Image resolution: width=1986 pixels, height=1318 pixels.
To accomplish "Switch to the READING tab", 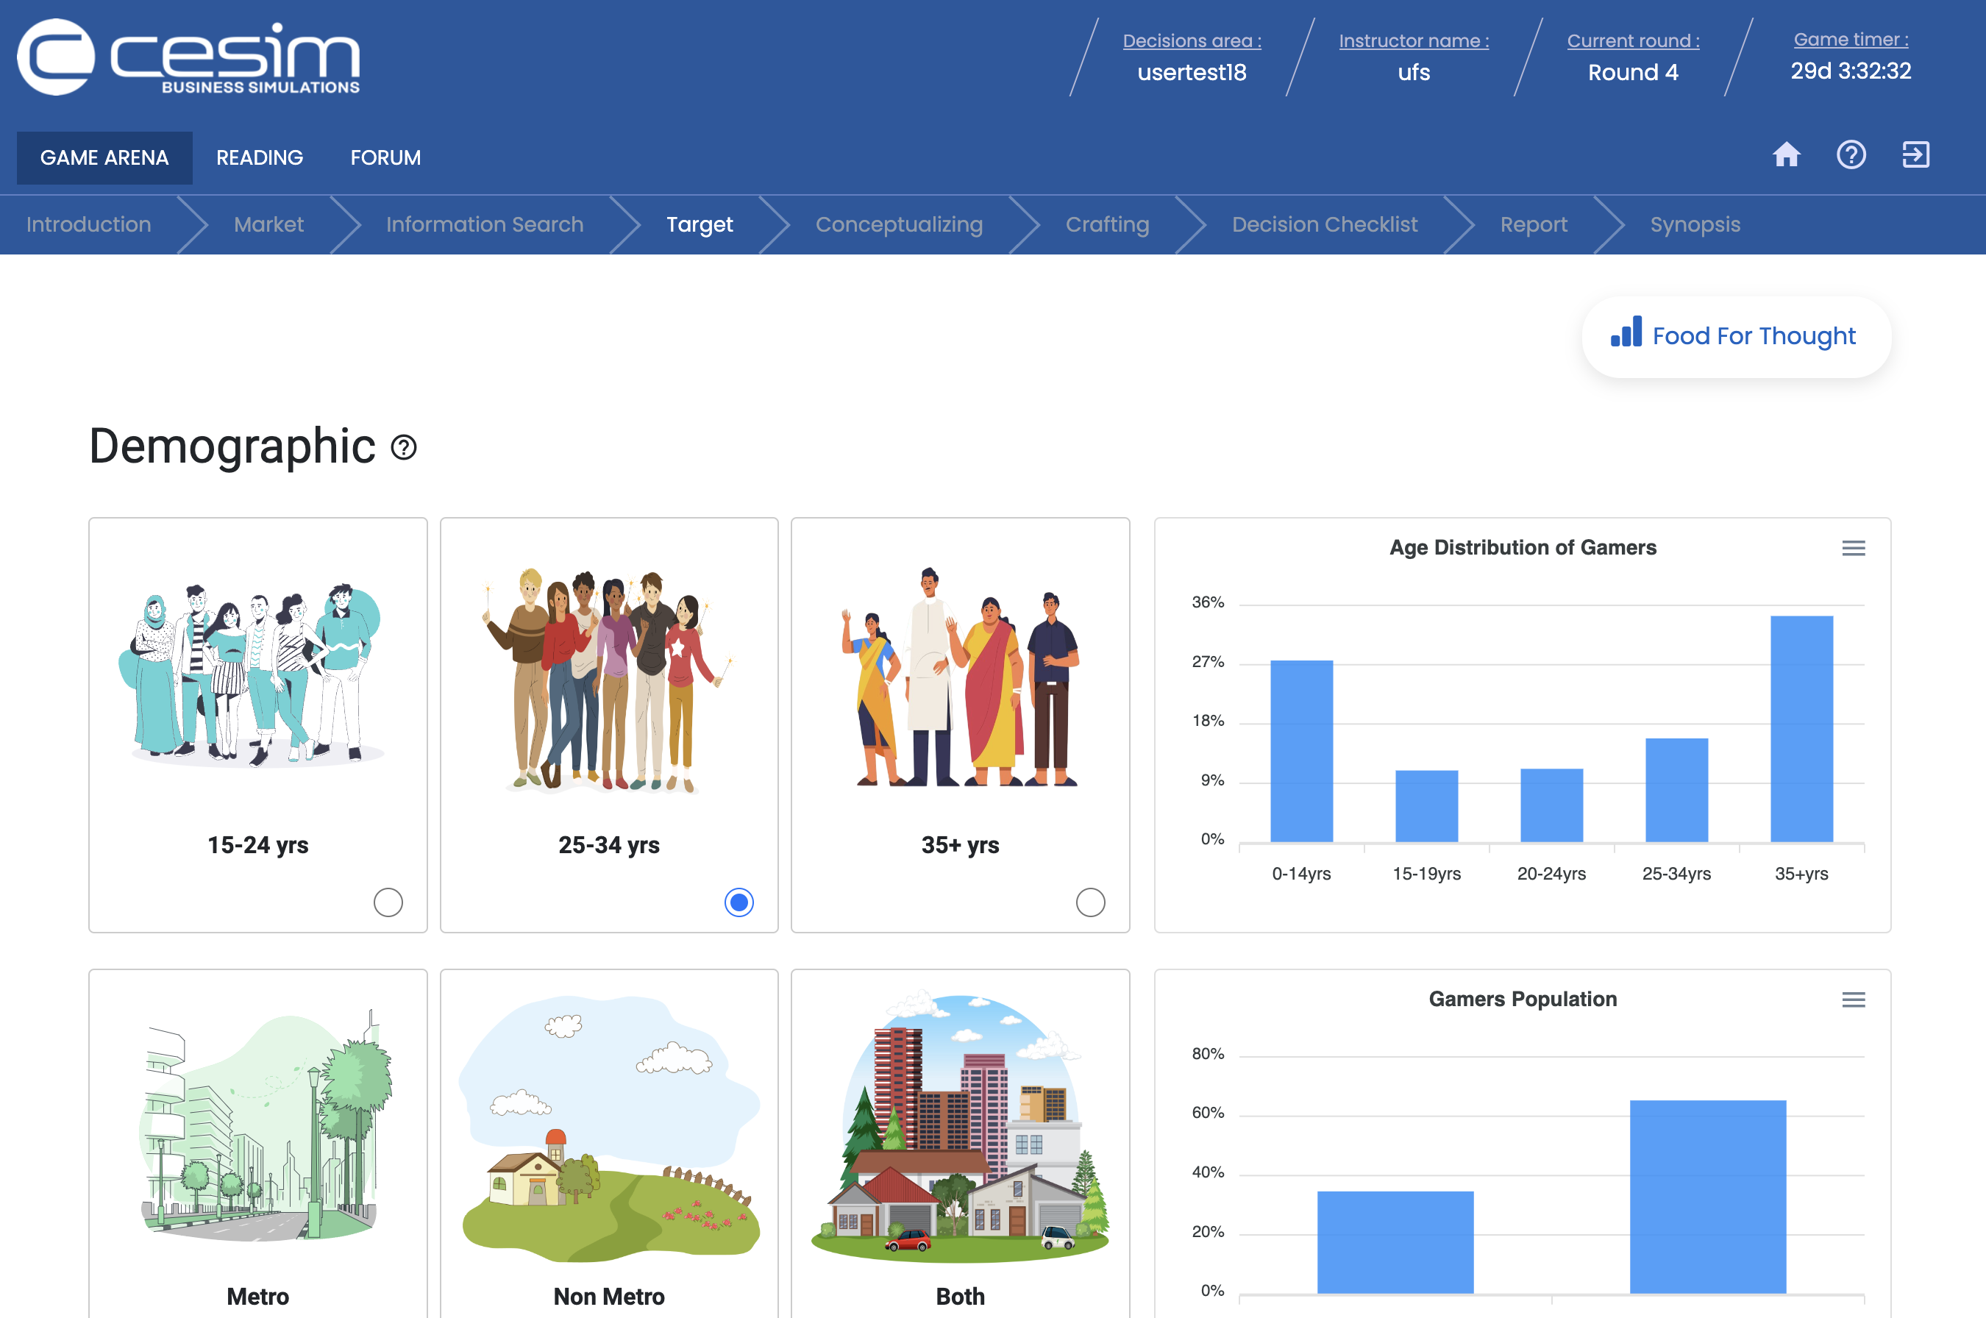I will click(x=259, y=157).
